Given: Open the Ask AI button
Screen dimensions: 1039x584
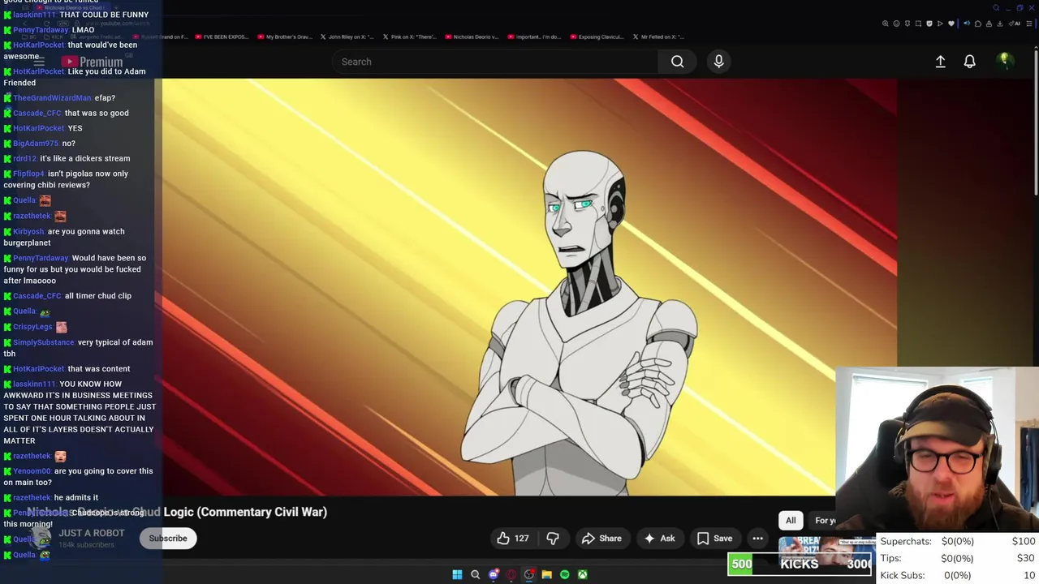Looking at the screenshot, I should 659,539.
